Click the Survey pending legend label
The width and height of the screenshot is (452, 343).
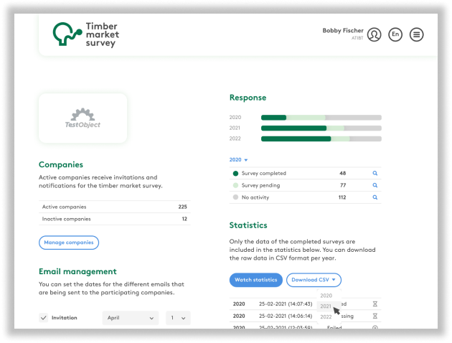coord(260,185)
